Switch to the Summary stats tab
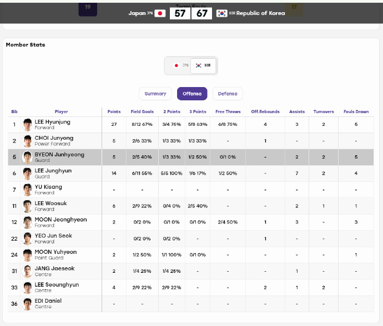Image resolution: width=383 pixels, height=326 pixels. point(155,94)
